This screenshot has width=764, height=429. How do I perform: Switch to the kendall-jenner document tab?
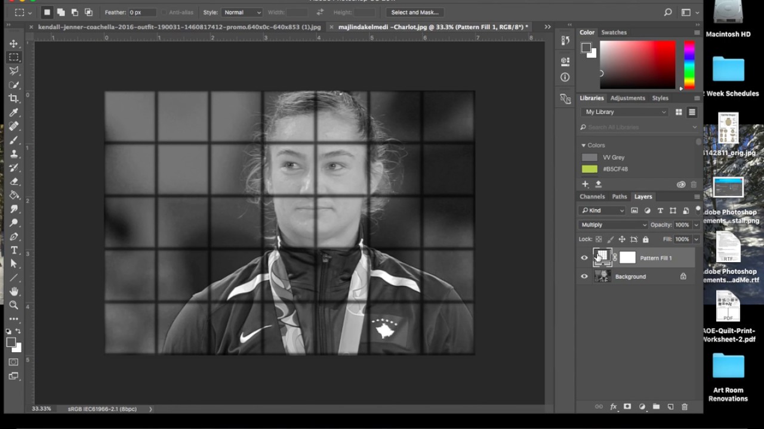click(x=179, y=27)
